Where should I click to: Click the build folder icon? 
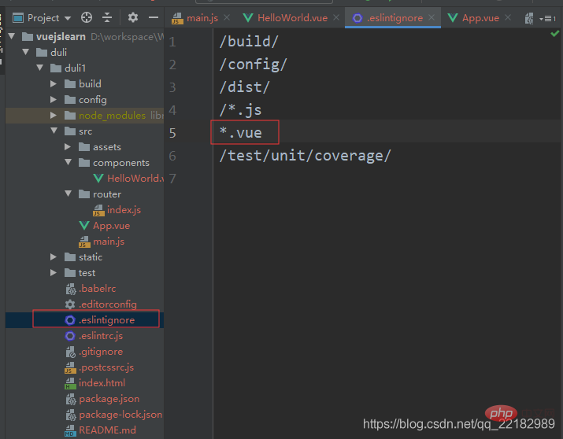coord(69,83)
